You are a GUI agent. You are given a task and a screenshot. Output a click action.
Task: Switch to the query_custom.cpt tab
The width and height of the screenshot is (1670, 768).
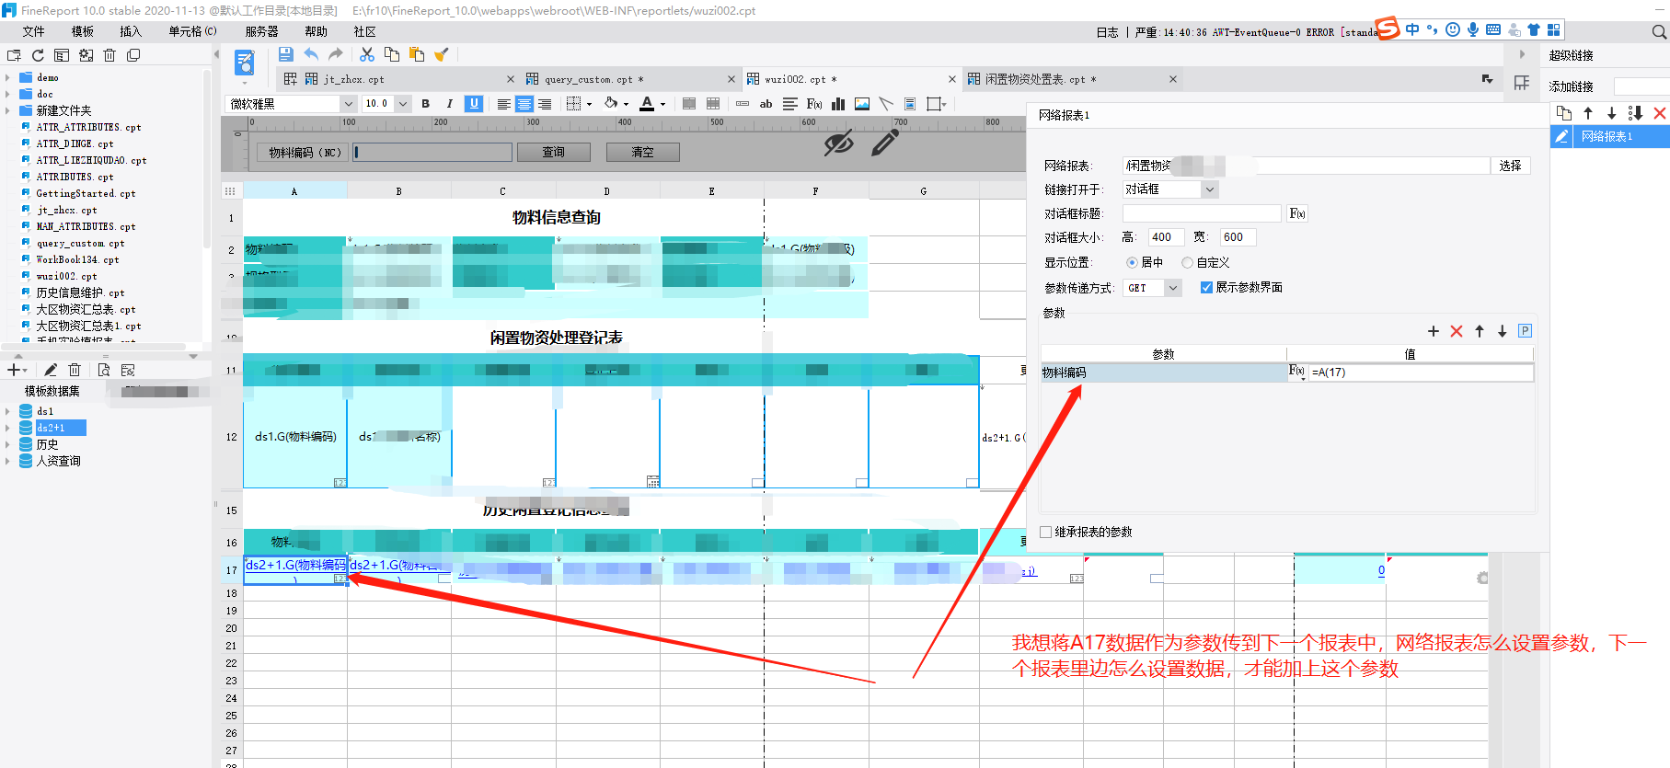pyautogui.click(x=589, y=80)
